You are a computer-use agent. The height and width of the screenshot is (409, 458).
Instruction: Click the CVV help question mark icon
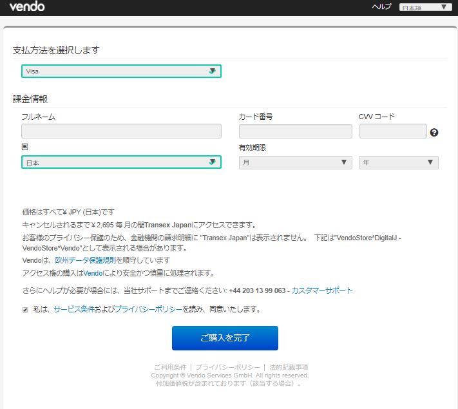pos(434,133)
